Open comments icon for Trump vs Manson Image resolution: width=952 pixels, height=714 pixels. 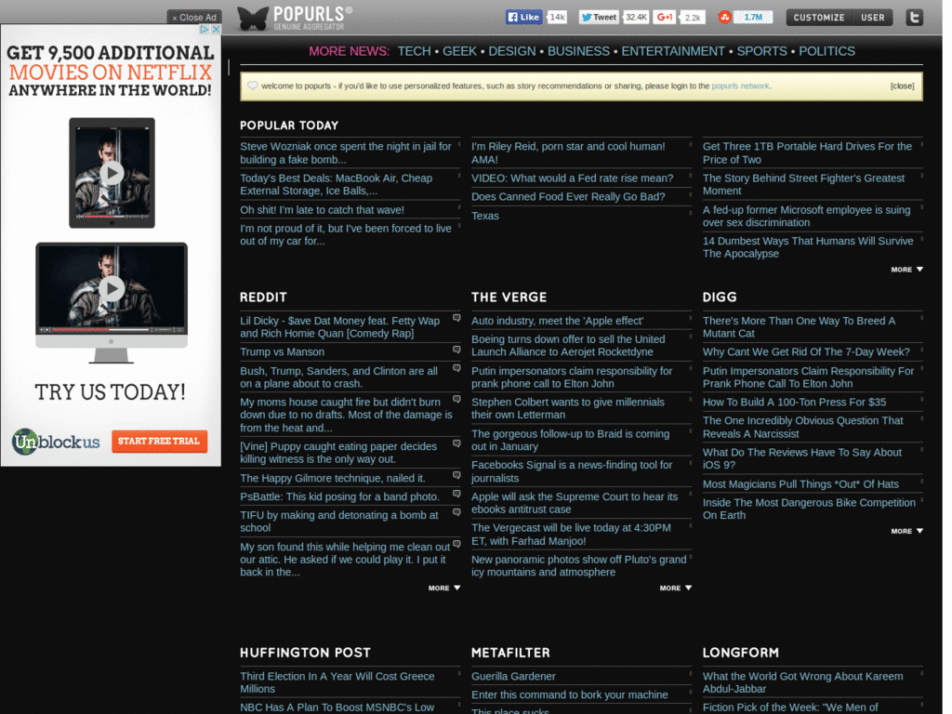click(456, 350)
